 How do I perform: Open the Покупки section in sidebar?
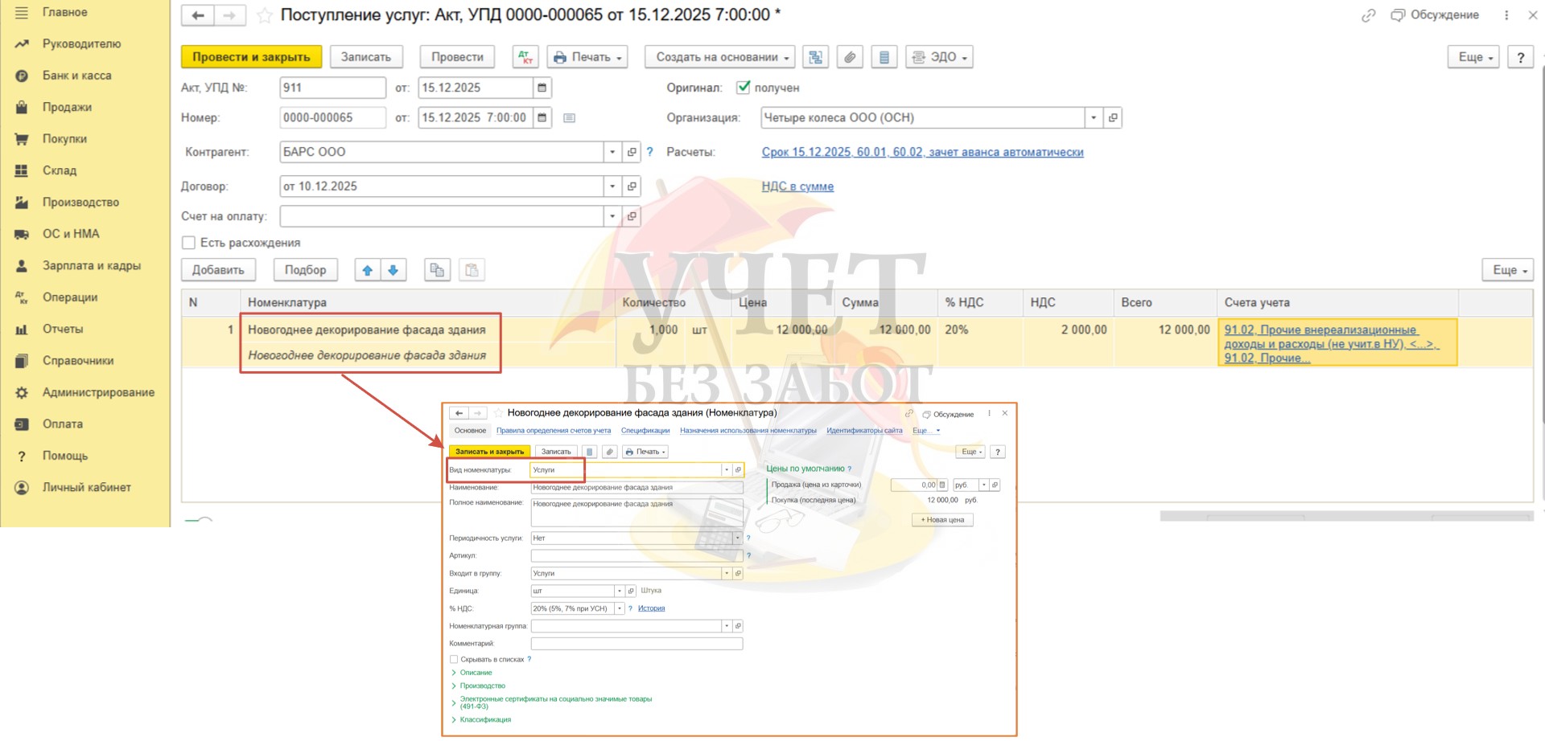64,139
